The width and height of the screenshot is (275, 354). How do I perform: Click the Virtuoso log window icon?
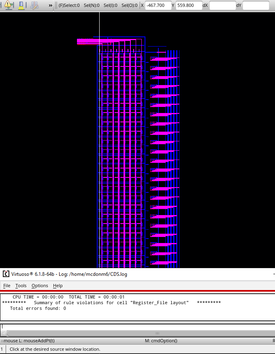(x=6, y=274)
